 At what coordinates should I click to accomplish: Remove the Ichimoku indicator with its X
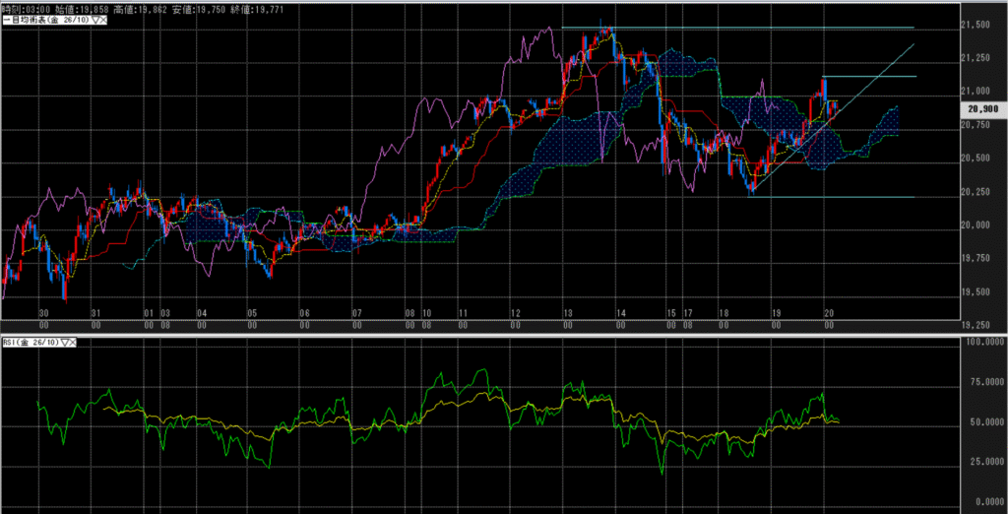(103, 21)
